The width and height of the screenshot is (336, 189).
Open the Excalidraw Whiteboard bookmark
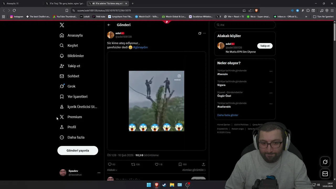[x=201, y=17]
